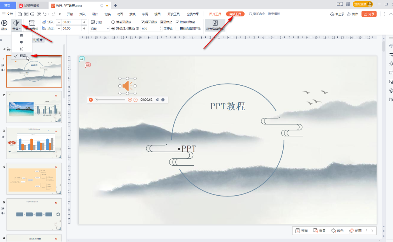Click the Save icon in quick access toolbar
This screenshot has height=242, width=393.
(19, 13)
